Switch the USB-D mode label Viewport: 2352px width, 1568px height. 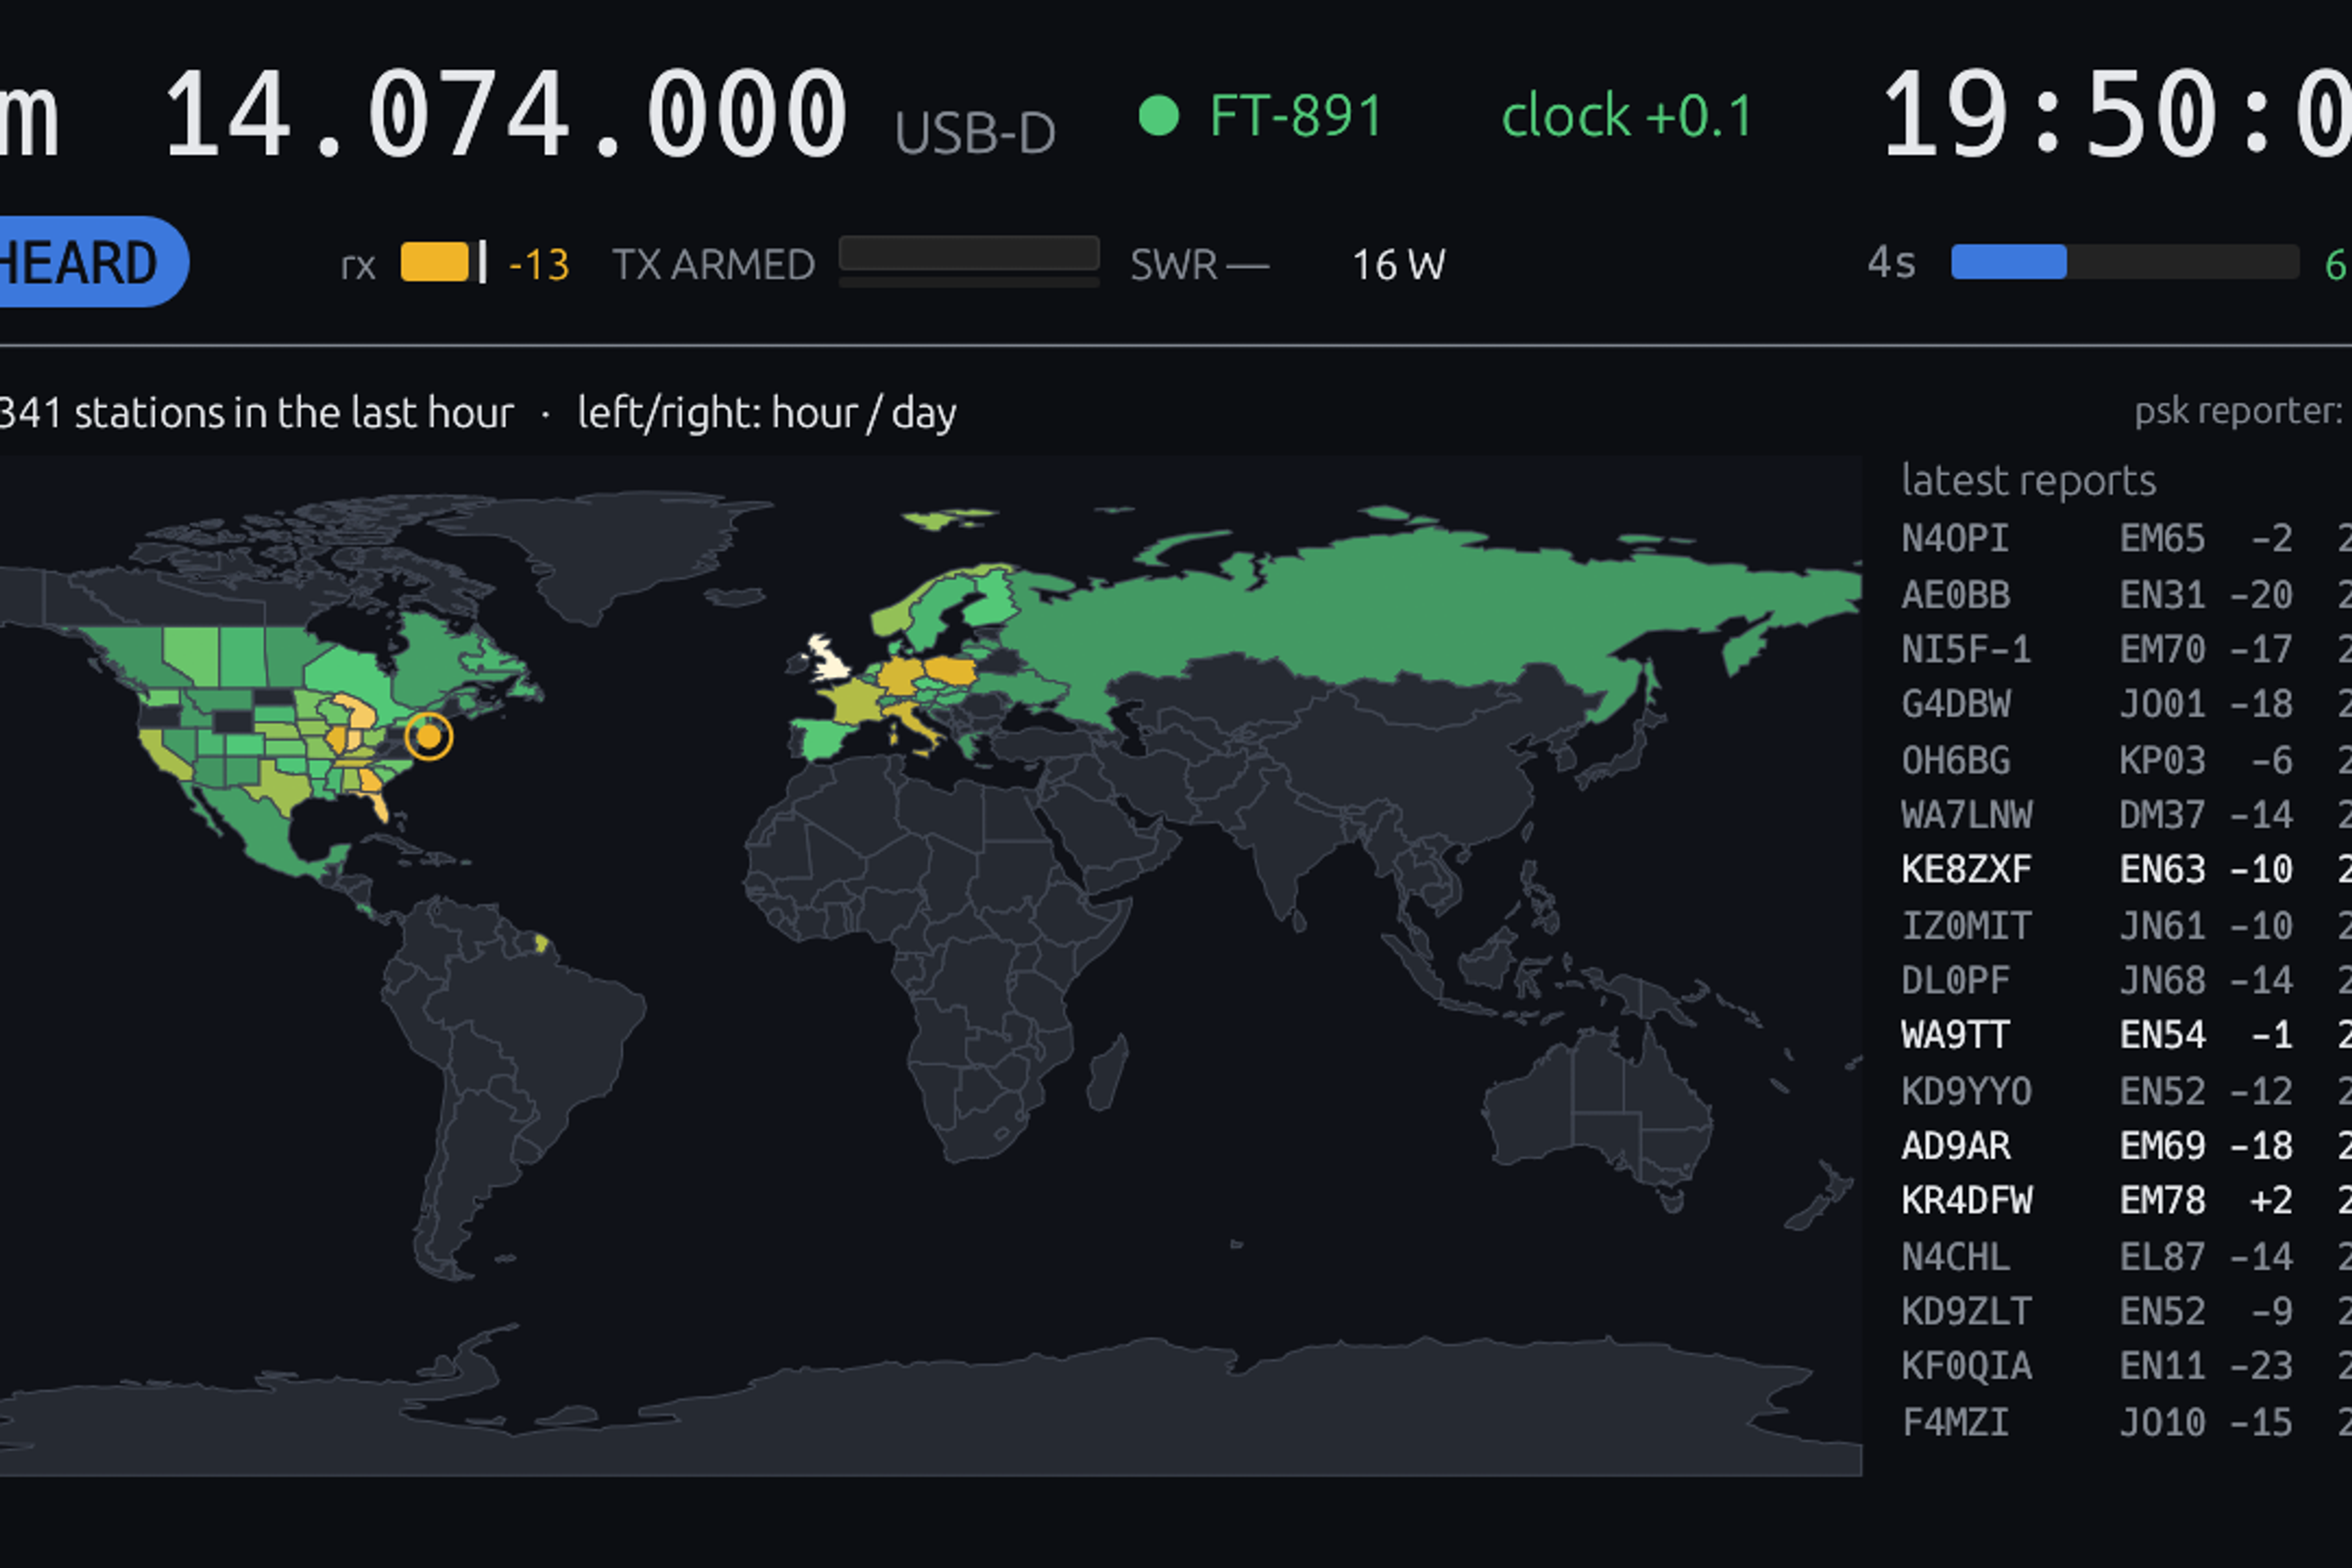click(x=975, y=132)
